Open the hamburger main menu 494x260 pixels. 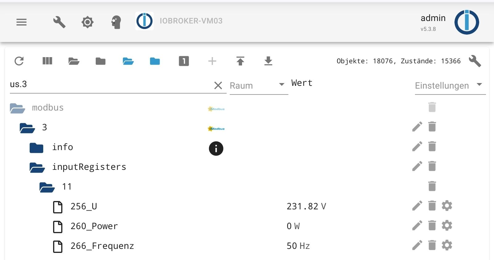[22, 22]
